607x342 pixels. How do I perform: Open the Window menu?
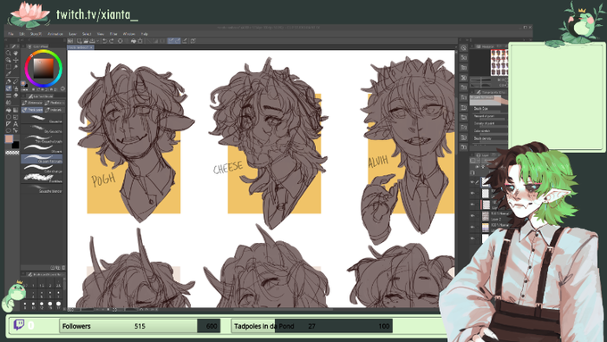click(x=129, y=34)
